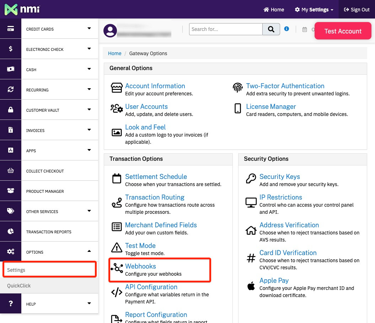Click the user avatar icon

[110, 31]
